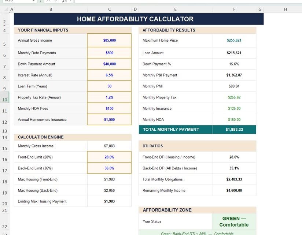Click the GREEN — Comfortable status cell
302x235 pixels.
click(234, 221)
